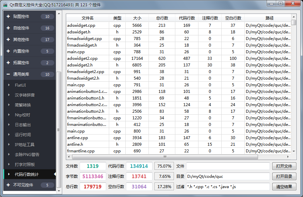The image size is (303, 197).
Task: Click the arrow icon beside 日志输出
Action: 9,125
